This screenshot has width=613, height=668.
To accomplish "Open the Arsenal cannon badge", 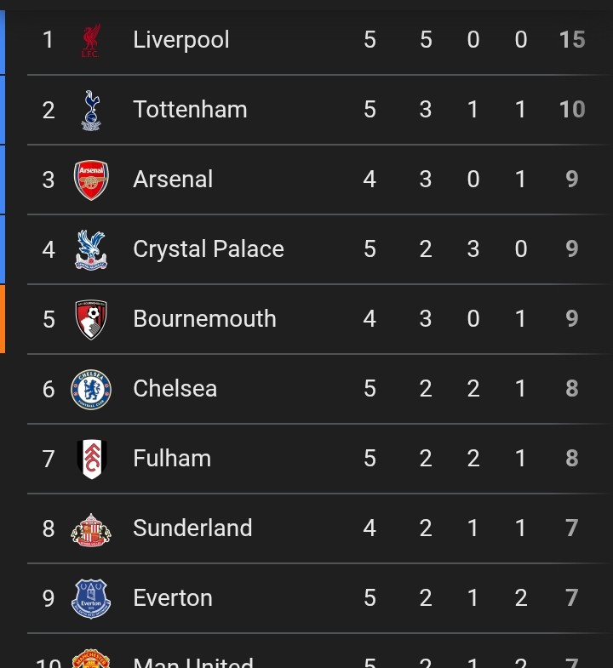I will 91,180.
